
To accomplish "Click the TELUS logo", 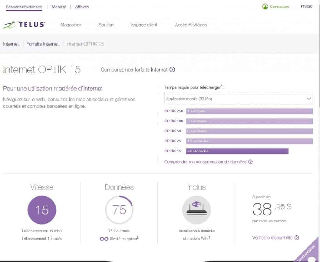I will [x=24, y=25].
